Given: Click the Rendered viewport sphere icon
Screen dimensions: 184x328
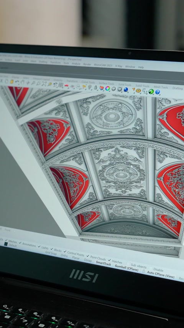Looking at the screenshot, I should click(120, 89).
